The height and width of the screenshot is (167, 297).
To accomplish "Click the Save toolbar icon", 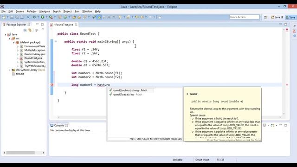I will [x=12, y=17].
